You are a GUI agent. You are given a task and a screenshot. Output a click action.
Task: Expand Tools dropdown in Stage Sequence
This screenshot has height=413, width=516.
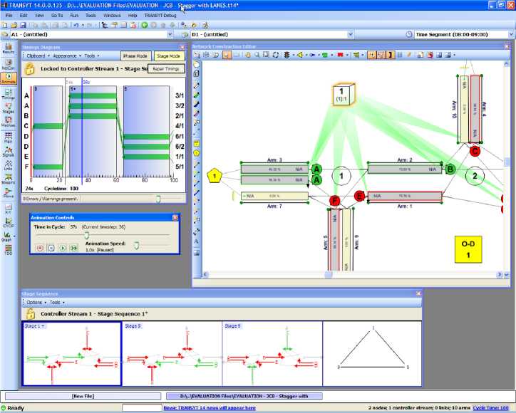(x=57, y=302)
